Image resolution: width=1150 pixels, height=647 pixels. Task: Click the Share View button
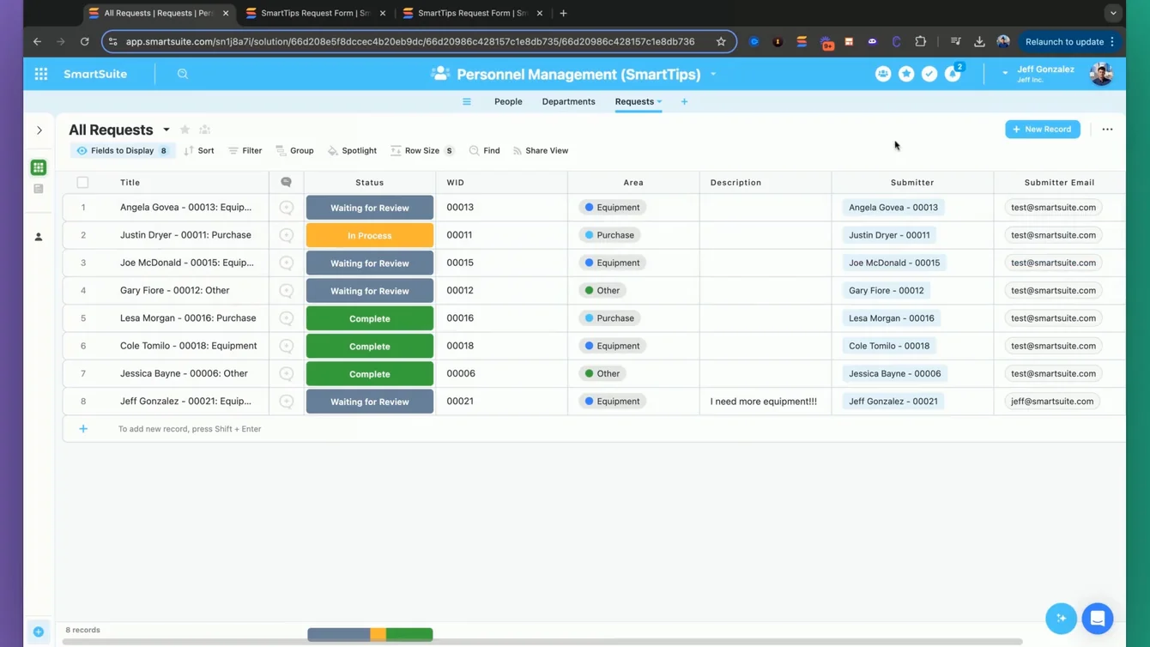coord(541,150)
